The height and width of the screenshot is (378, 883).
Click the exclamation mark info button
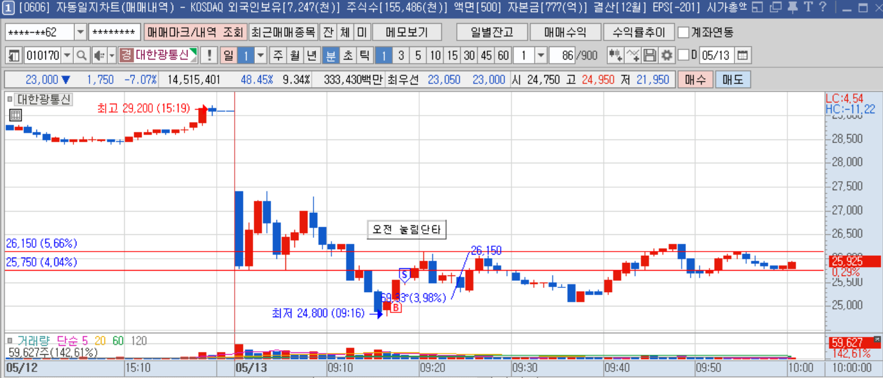[x=210, y=56]
